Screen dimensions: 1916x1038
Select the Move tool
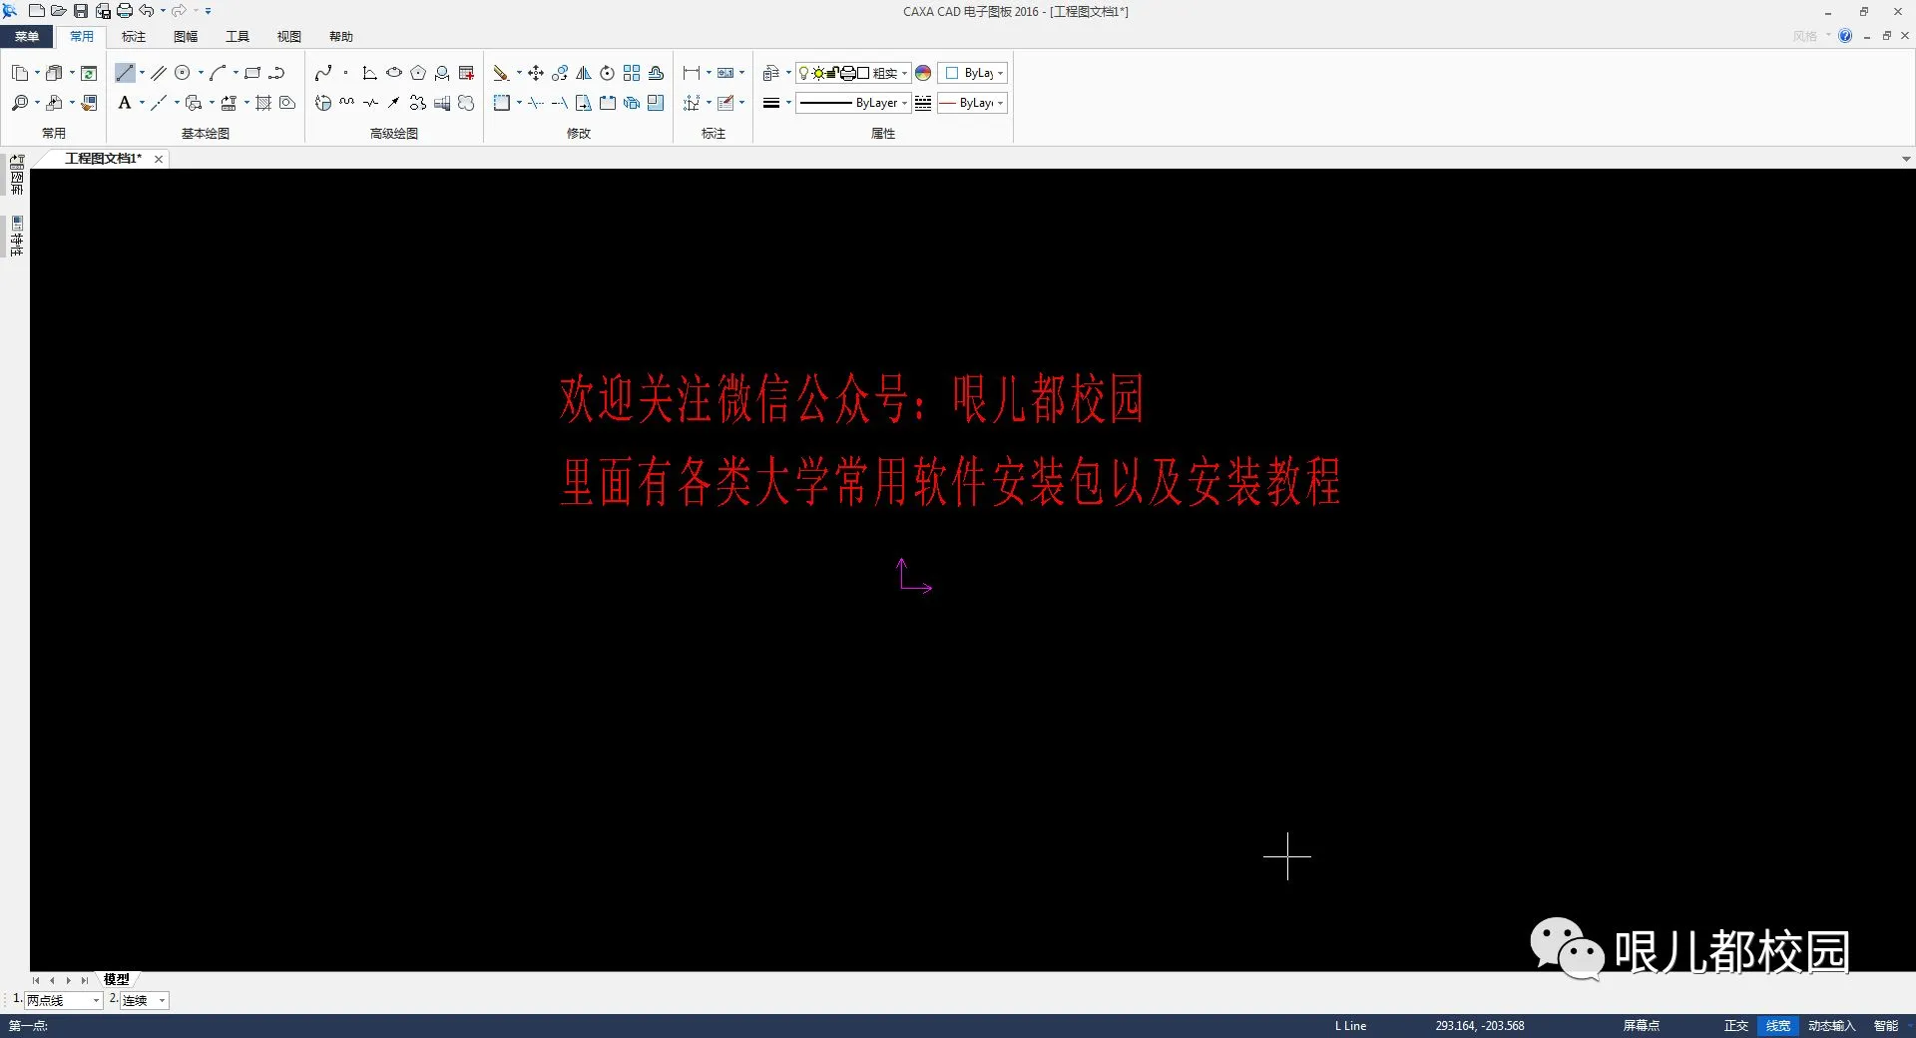coord(536,73)
